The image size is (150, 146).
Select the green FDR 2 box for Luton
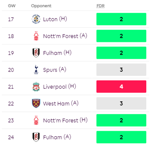click(121, 19)
